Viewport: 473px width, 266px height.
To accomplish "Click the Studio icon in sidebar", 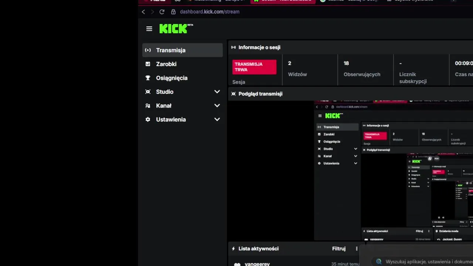I will (x=148, y=92).
